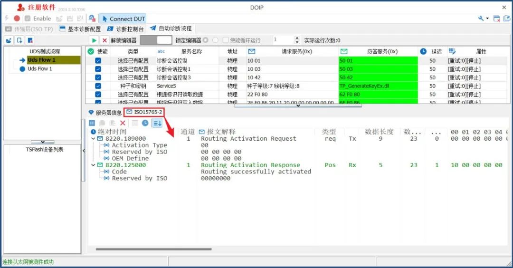Open the 基本诊断配置 tab
The height and width of the screenshot is (268, 513).
point(80,29)
